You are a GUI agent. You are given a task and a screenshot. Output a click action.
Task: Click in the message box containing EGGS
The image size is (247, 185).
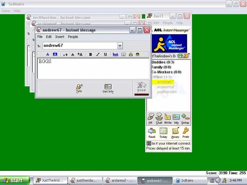(93, 68)
